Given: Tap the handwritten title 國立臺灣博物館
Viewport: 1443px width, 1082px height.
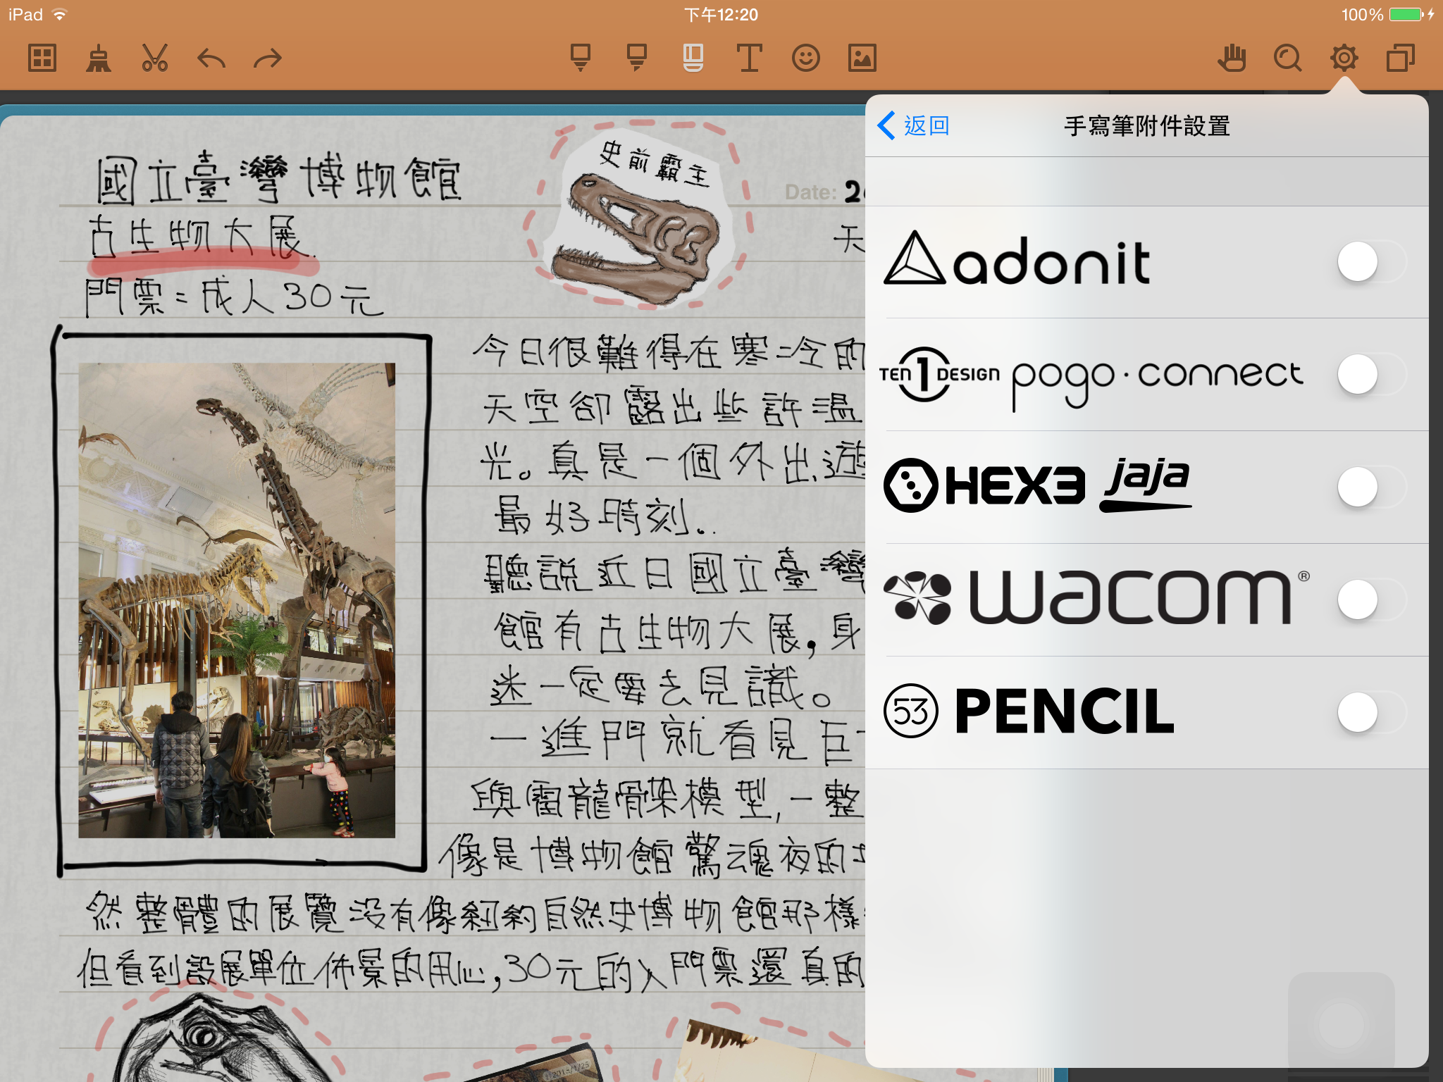Looking at the screenshot, I should (x=278, y=178).
